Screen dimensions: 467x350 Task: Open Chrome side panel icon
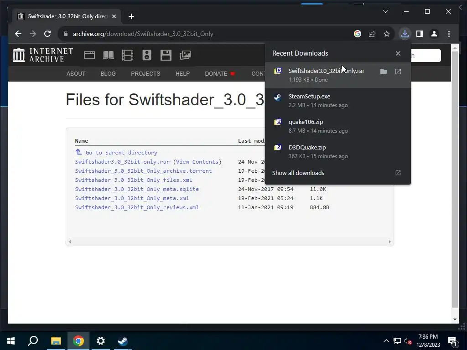pyautogui.click(x=420, y=34)
